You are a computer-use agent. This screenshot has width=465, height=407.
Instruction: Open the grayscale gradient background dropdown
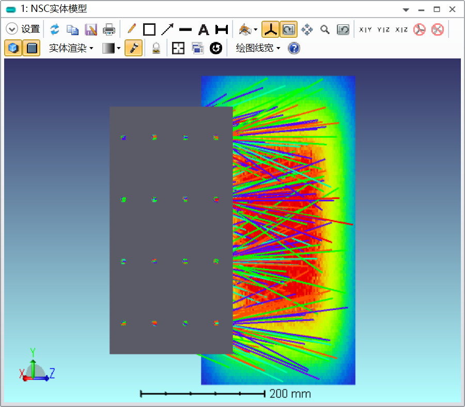112,49
